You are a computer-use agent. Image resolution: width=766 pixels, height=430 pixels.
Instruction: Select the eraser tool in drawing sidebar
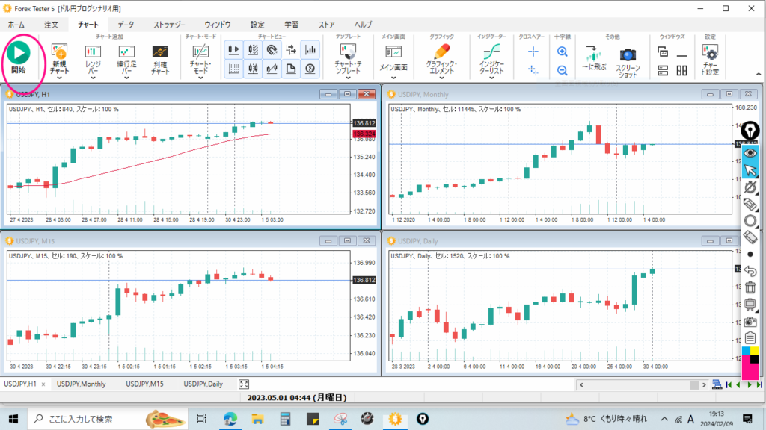tap(750, 237)
